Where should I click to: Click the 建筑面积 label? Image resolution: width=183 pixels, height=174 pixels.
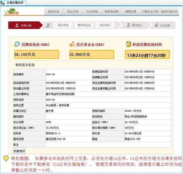(19, 117)
